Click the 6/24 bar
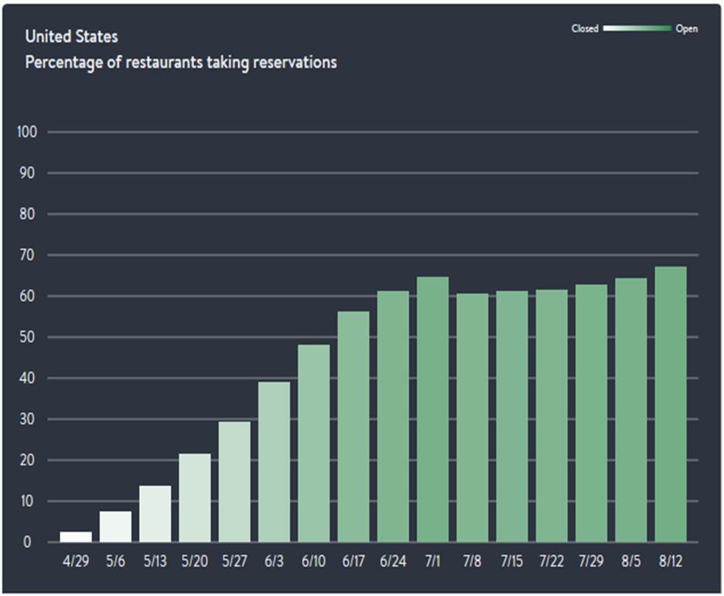Viewport: 724px width, 596px height. [x=393, y=416]
